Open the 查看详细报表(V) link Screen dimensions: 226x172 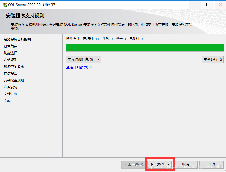(x=79, y=67)
